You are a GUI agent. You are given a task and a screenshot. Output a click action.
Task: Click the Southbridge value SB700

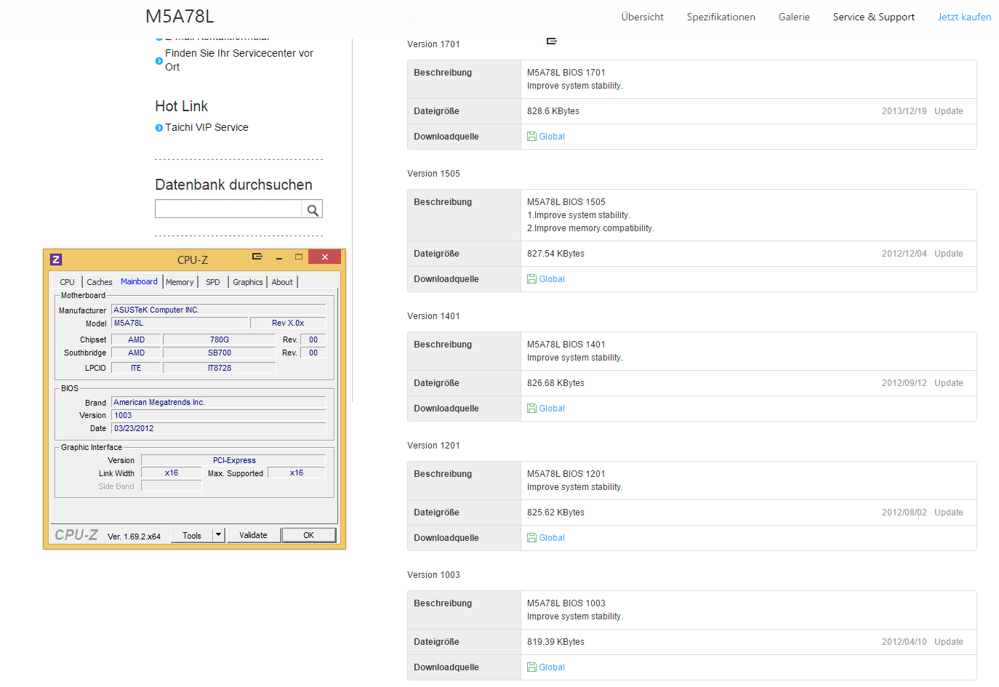(x=220, y=353)
